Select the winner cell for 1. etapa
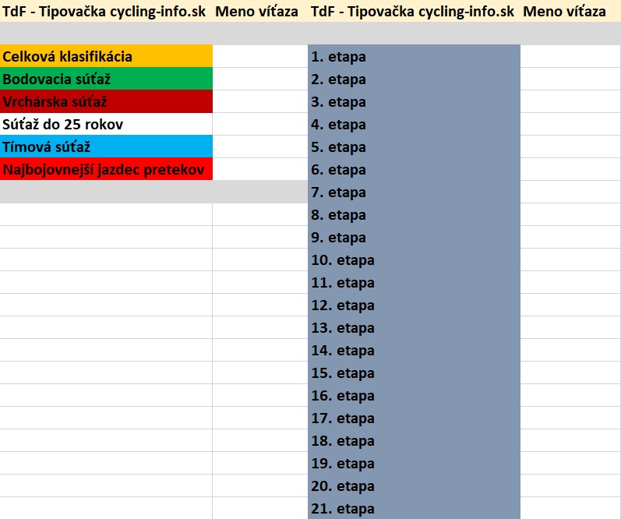Screen dimensions: 621x519 (570, 57)
